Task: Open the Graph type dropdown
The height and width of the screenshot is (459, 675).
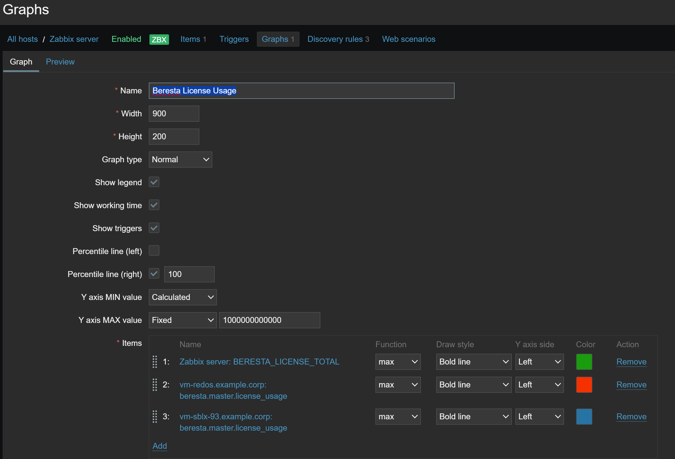Action: [180, 159]
